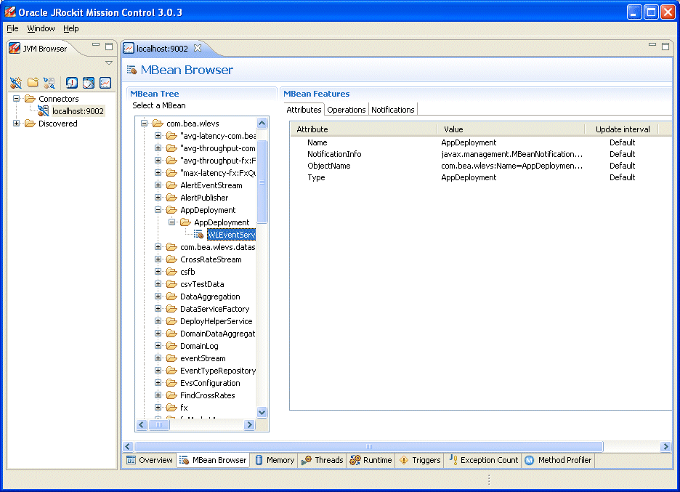Expand the Discovered tree node
The width and height of the screenshot is (680, 492).
click(16, 124)
